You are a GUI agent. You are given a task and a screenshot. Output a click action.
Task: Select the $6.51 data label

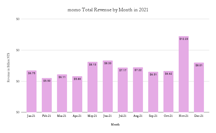click(x=153, y=75)
